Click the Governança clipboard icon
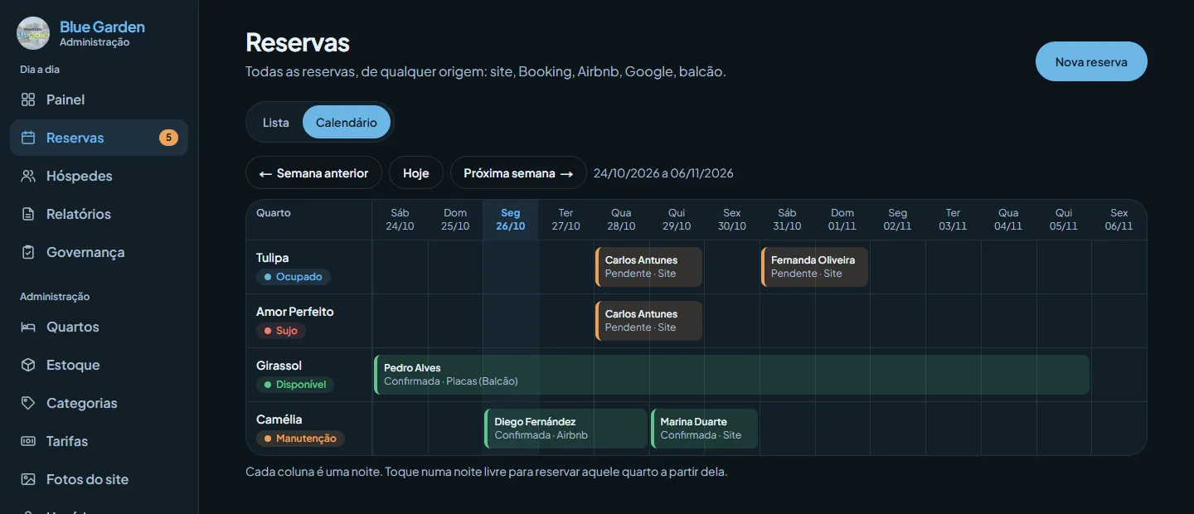 (x=28, y=252)
